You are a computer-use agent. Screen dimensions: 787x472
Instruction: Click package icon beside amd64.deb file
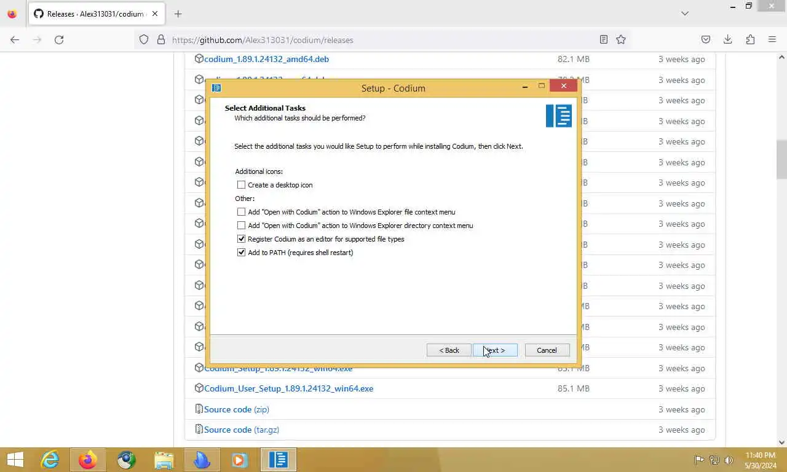(x=199, y=59)
